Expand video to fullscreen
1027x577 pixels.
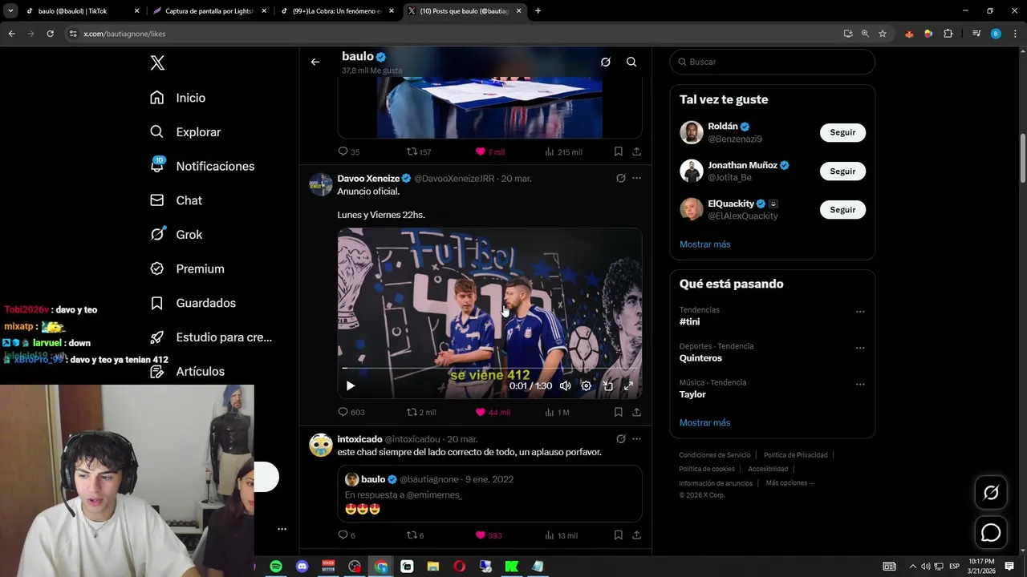[629, 385]
